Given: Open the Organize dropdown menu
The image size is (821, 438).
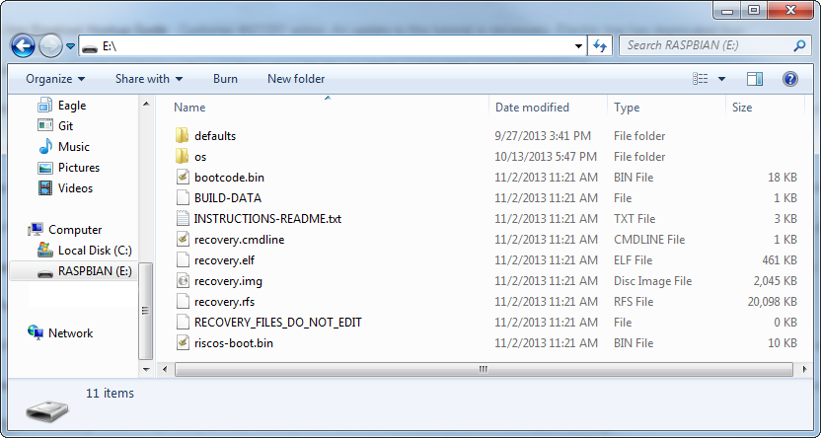Looking at the screenshot, I should [x=55, y=79].
